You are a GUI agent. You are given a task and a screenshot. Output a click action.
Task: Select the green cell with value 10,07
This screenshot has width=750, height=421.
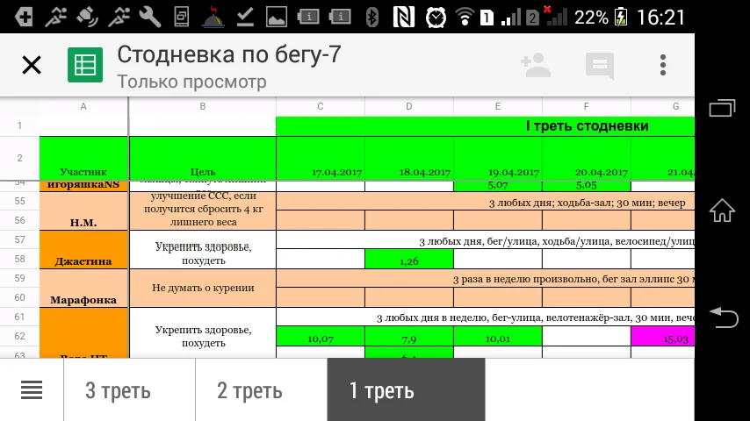321,337
